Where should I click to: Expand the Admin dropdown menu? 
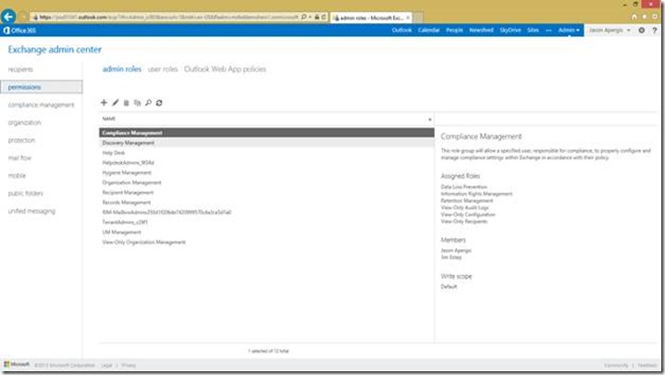click(569, 31)
